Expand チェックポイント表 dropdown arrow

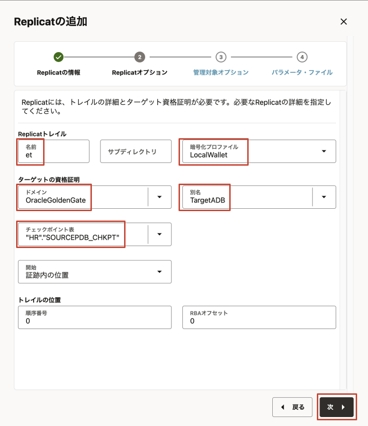click(160, 234)
